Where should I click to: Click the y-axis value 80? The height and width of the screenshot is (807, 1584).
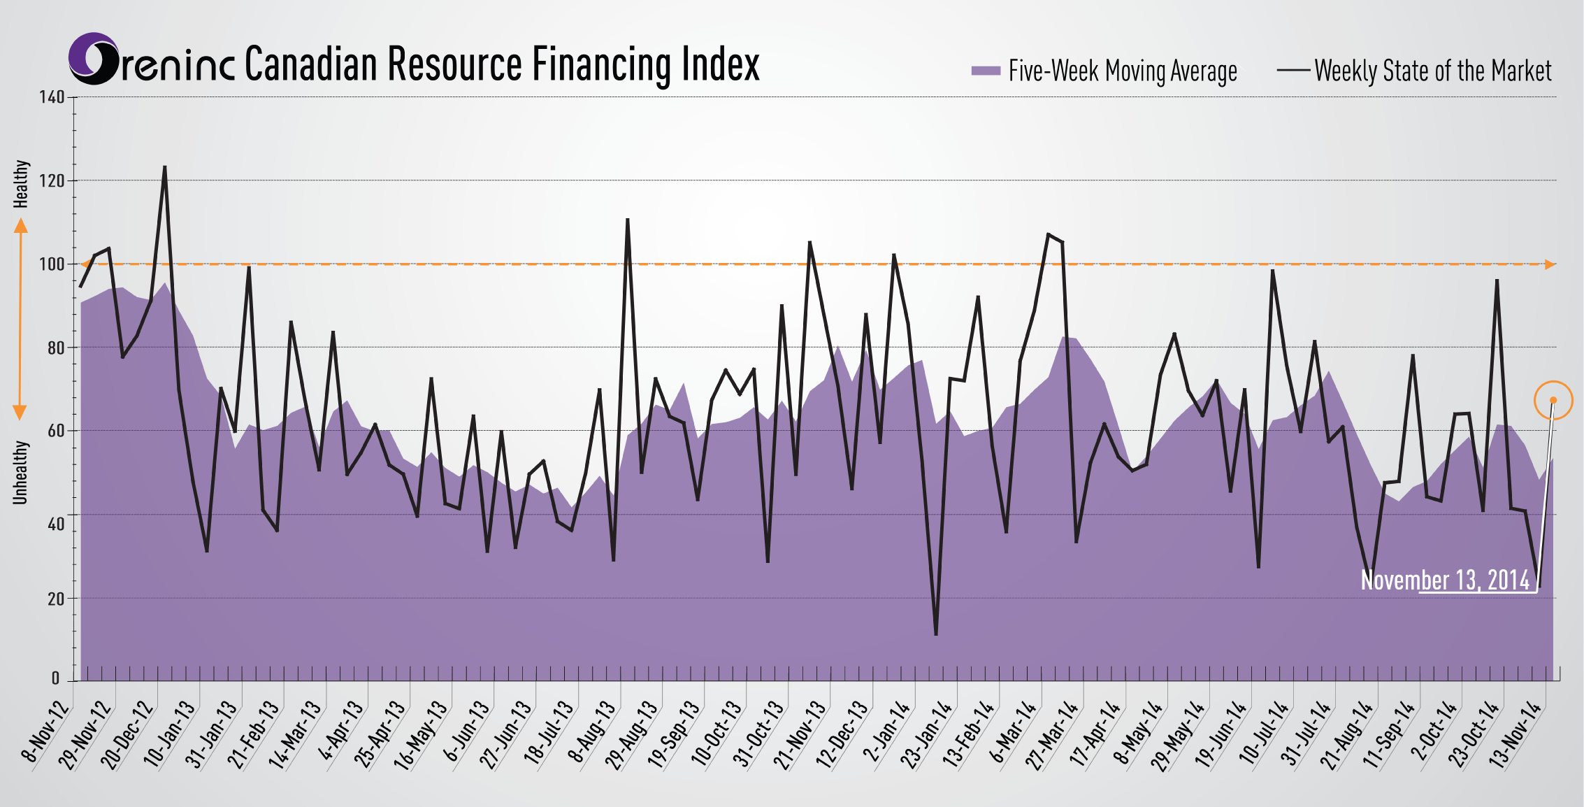click(x=56, y=348)
